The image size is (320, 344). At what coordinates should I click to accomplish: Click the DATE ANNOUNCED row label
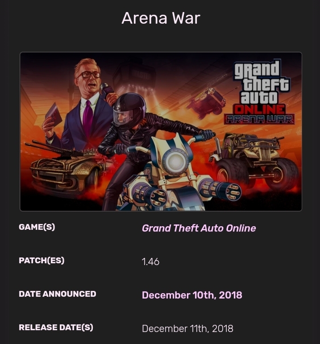click(58, 294)
